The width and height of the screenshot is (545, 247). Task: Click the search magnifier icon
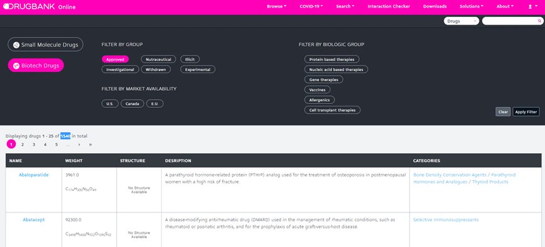[539, 21]
